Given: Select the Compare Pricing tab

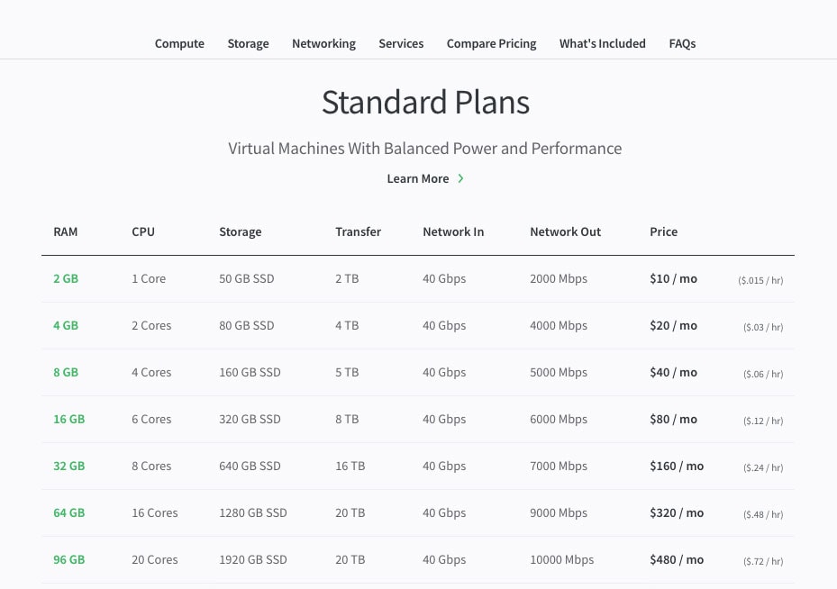Looking at the screenshot, I should [x=491, y=44].
